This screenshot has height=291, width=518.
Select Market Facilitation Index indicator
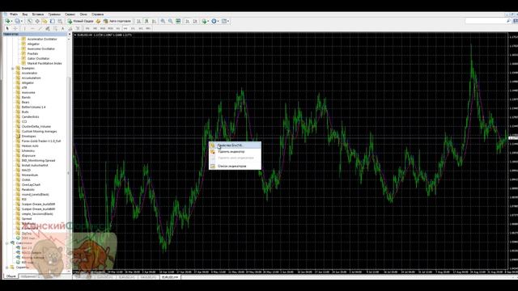pos(45,63)
